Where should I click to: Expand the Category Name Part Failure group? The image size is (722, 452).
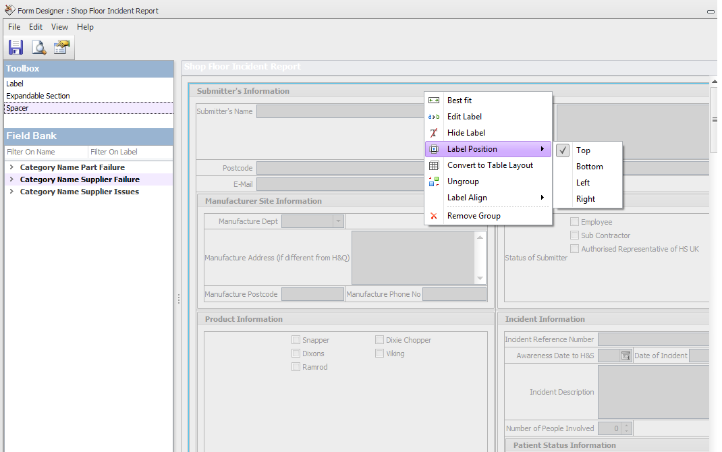point(11,167)
